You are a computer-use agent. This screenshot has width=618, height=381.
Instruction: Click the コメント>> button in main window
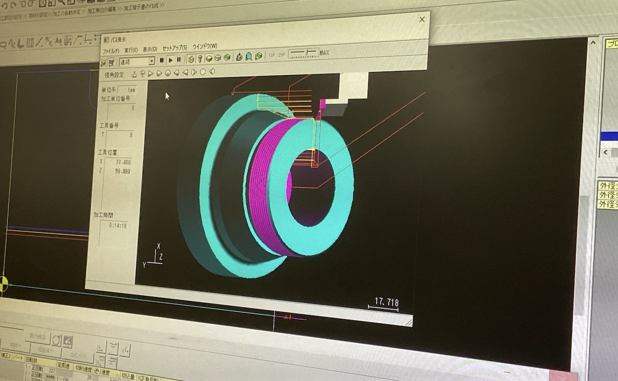click(78, 356)
